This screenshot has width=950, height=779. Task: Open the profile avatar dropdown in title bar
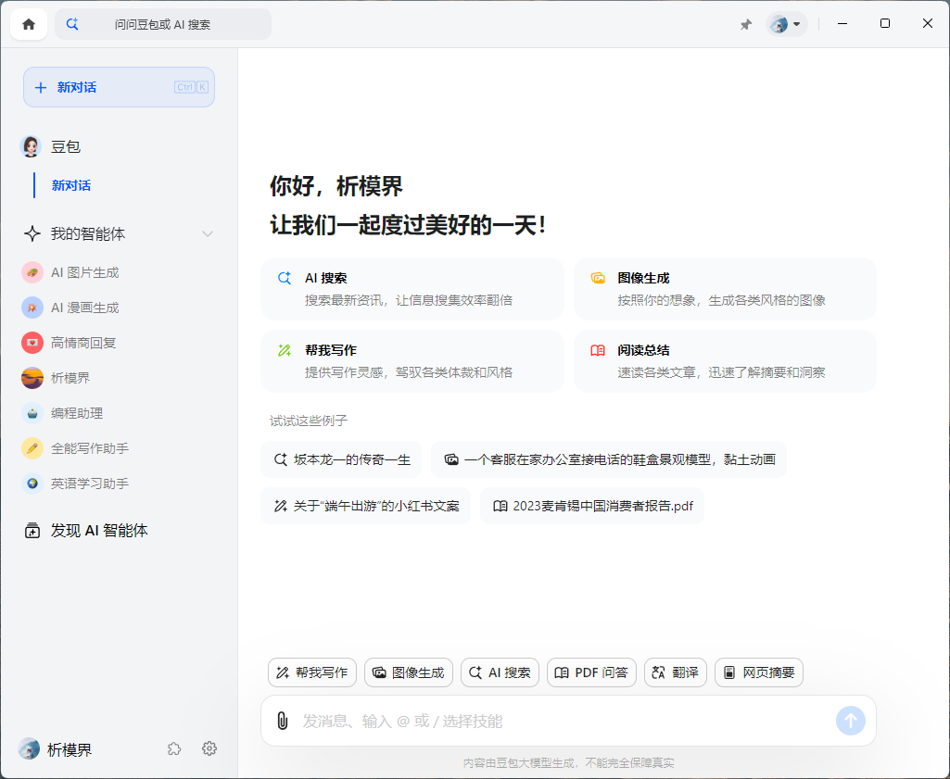point(786,24)
